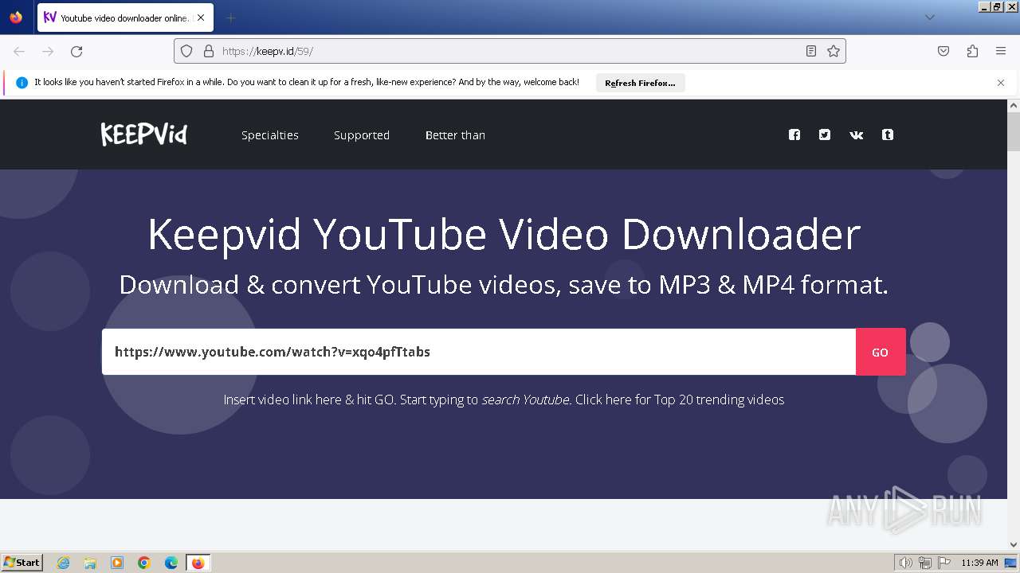This screenshot has height=573, width=1020.
Task: Open Action Center flag tray icon
Action: pos(944,563)
